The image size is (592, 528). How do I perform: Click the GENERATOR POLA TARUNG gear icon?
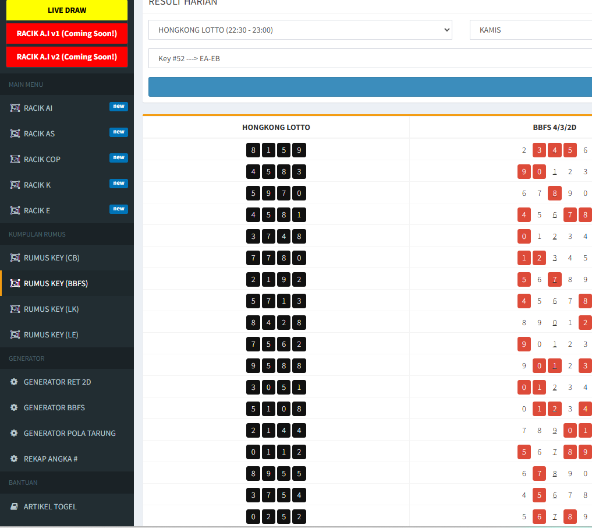[14, 433]
